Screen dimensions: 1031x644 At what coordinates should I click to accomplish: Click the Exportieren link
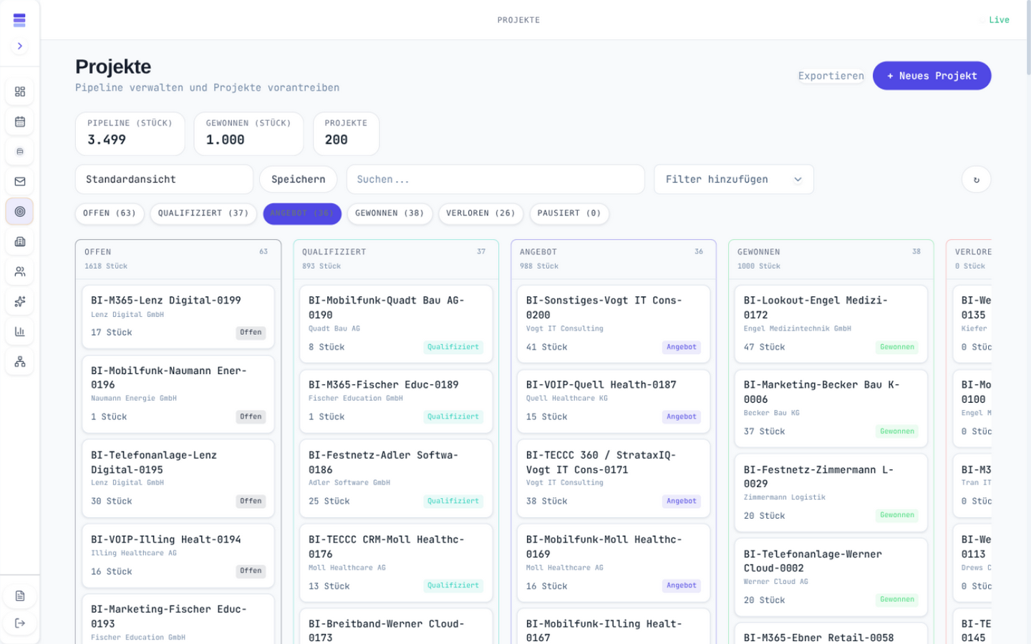click(x=831, y=76)
